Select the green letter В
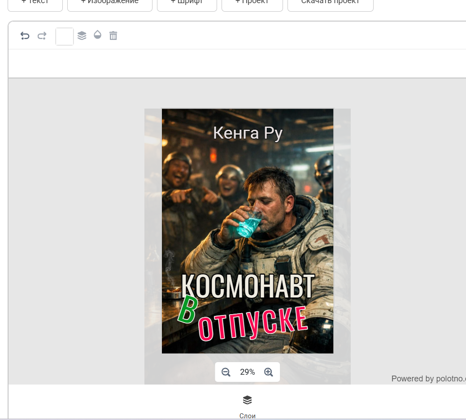Viewport: 466px width, 420px height. (x=188, y=310)
